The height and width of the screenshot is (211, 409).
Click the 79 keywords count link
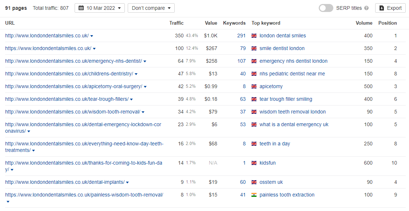(x=243, y=48)
